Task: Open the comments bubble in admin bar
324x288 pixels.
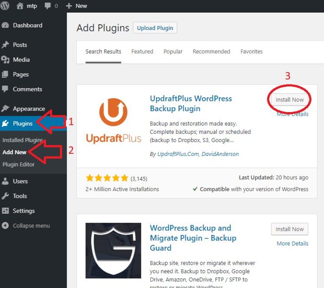Action: pos(48,6)
